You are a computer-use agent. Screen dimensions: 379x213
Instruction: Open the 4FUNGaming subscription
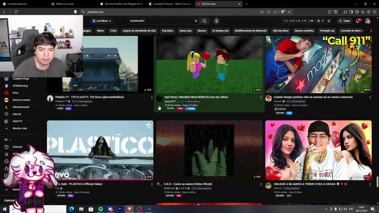pos(20,86)
